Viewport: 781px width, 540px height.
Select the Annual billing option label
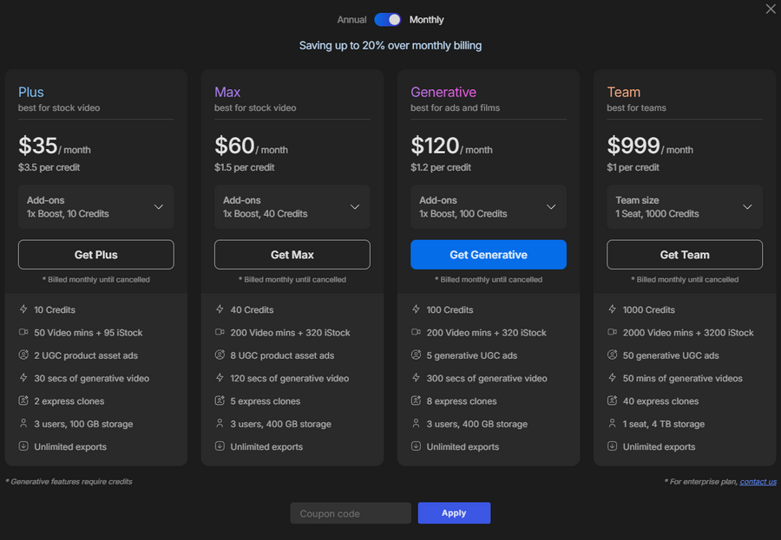[x=351, y=20]
